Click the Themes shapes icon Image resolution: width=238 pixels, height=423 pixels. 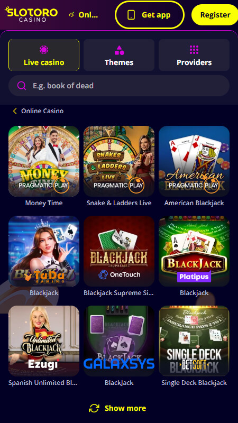(119, 50)
